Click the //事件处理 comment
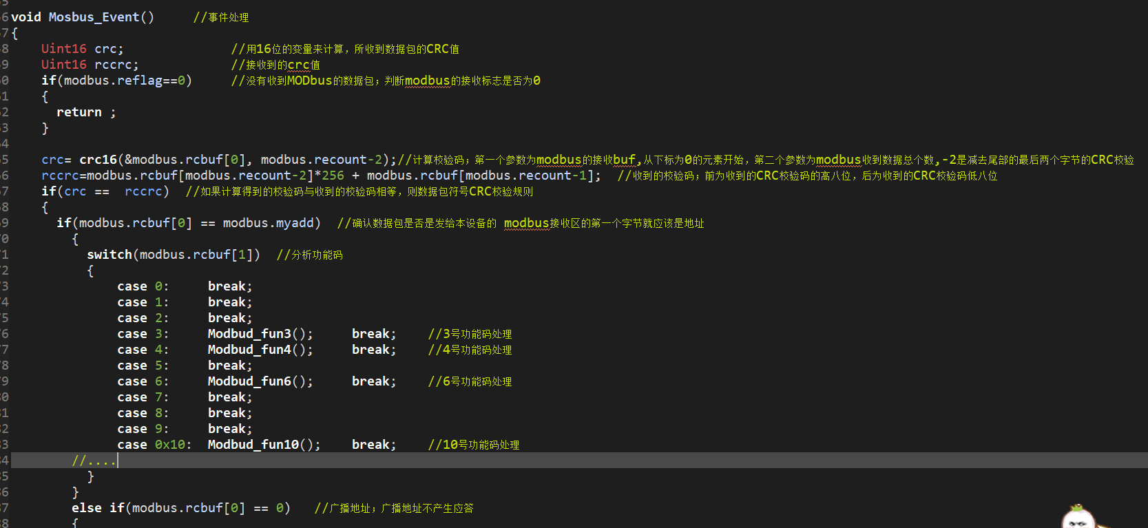The image size is (1148, 528). tap(221, 17)
